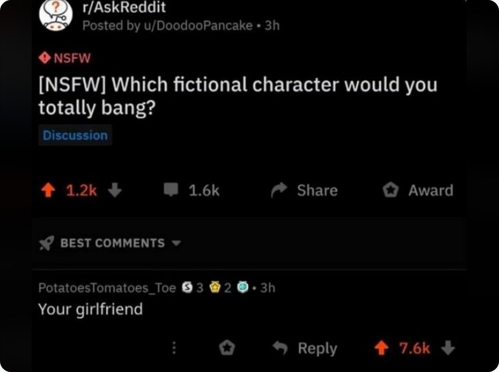The width and height of the screenshot is (499, 372).
Task: Click the rocket icon beside Best Comments
Action: [46, 243]
